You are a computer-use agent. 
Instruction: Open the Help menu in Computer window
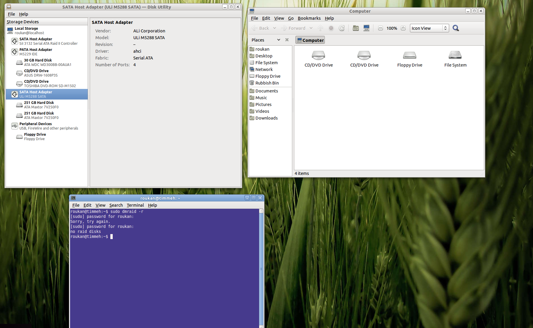click(329, 18)
